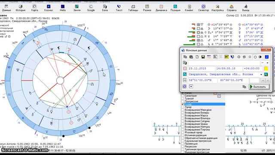Open the Таблицы toolbar icon
The image size is (275, 155).
133,8
